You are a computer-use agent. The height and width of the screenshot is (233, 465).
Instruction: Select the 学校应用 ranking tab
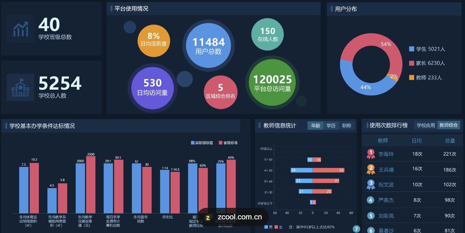[426, 125]
